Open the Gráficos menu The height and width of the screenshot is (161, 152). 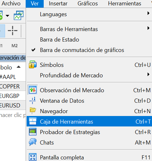pos(88,3)
